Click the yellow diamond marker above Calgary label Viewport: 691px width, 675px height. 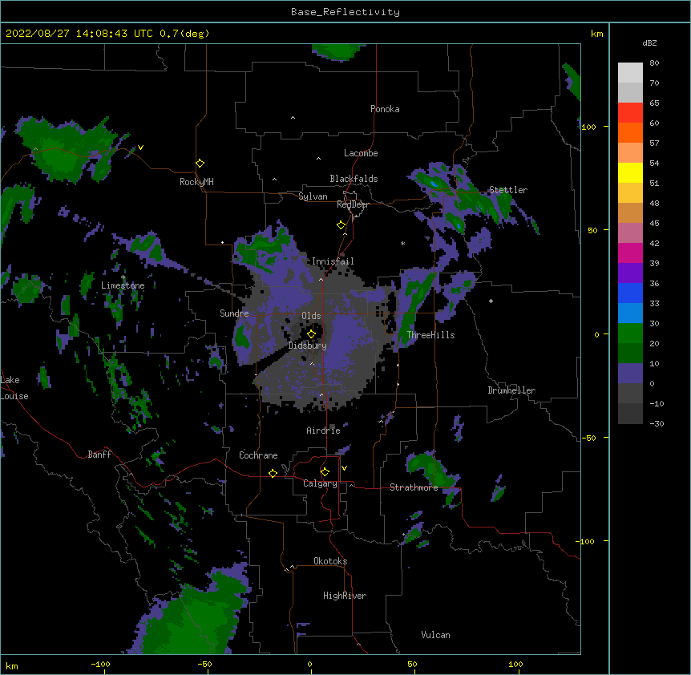click(325, 472)
